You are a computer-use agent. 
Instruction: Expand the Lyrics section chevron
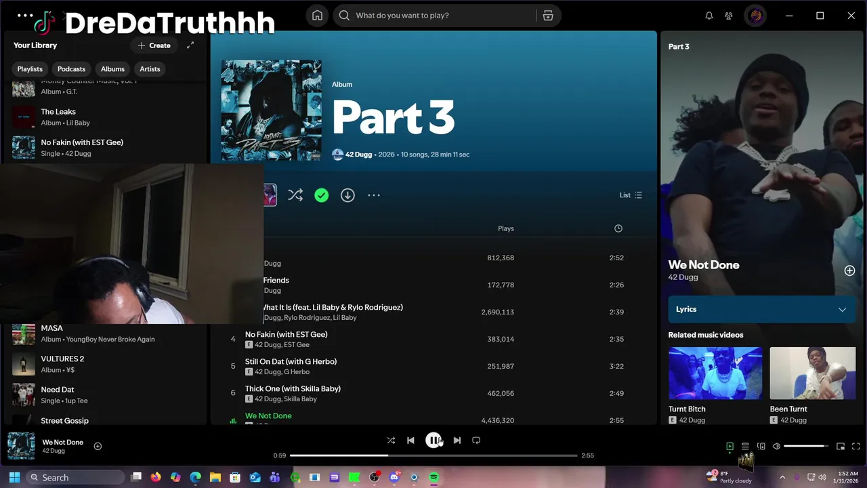point(842,310)
